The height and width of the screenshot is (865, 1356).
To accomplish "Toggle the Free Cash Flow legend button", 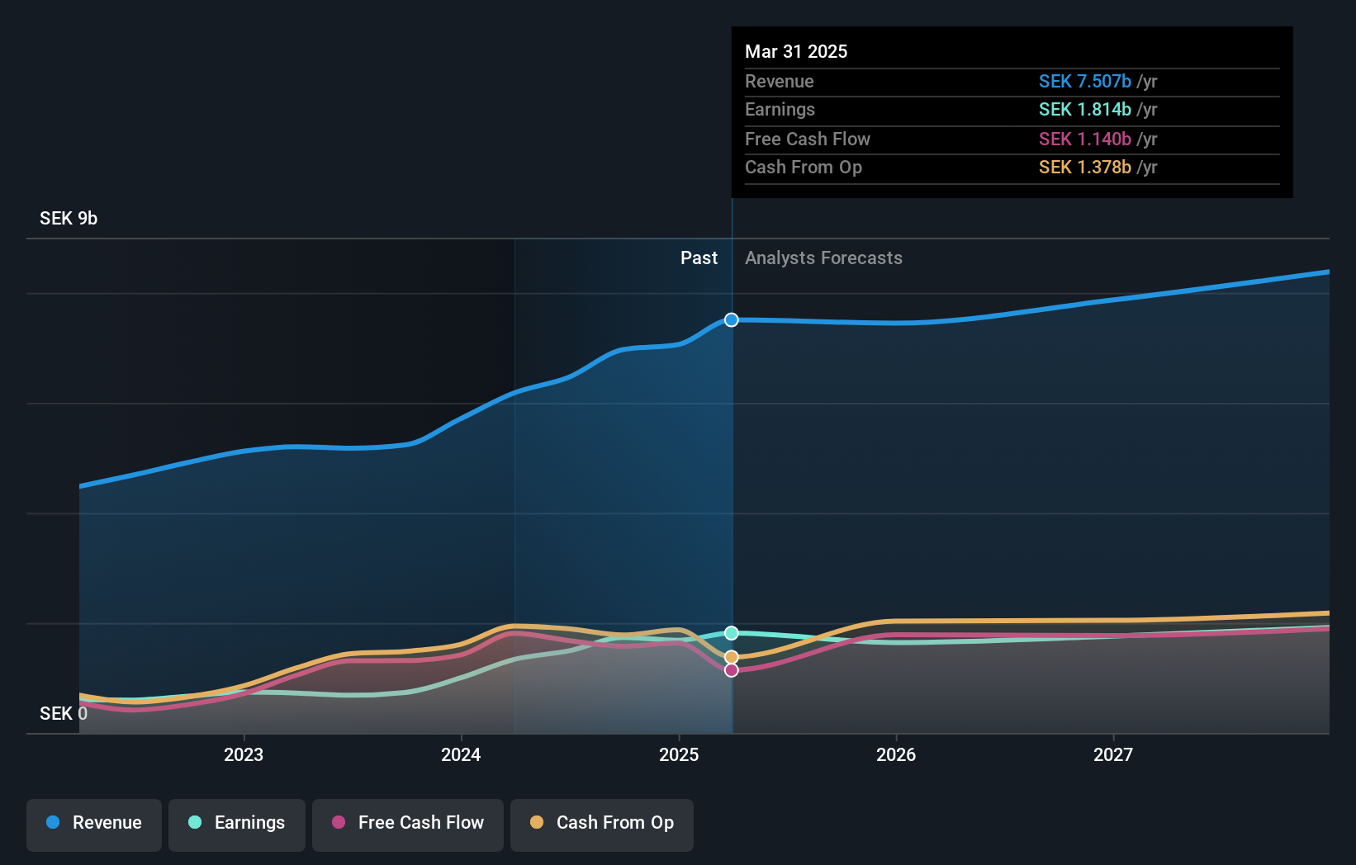I will (x=408, y=825).
